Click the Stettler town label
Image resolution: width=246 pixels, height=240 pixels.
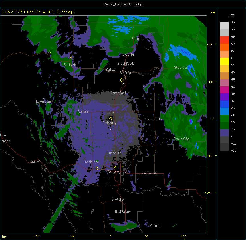(181, 68)
